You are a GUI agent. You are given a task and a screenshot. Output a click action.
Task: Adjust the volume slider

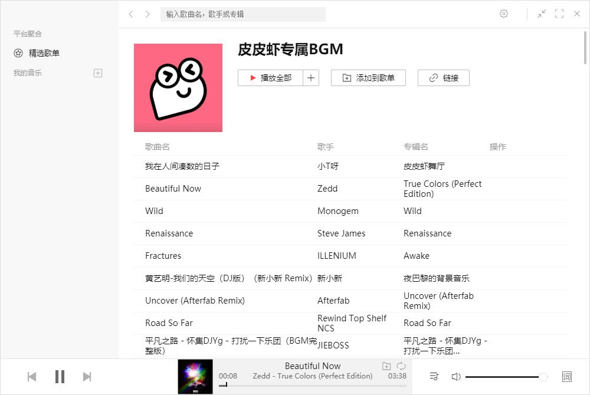(506, 377)
